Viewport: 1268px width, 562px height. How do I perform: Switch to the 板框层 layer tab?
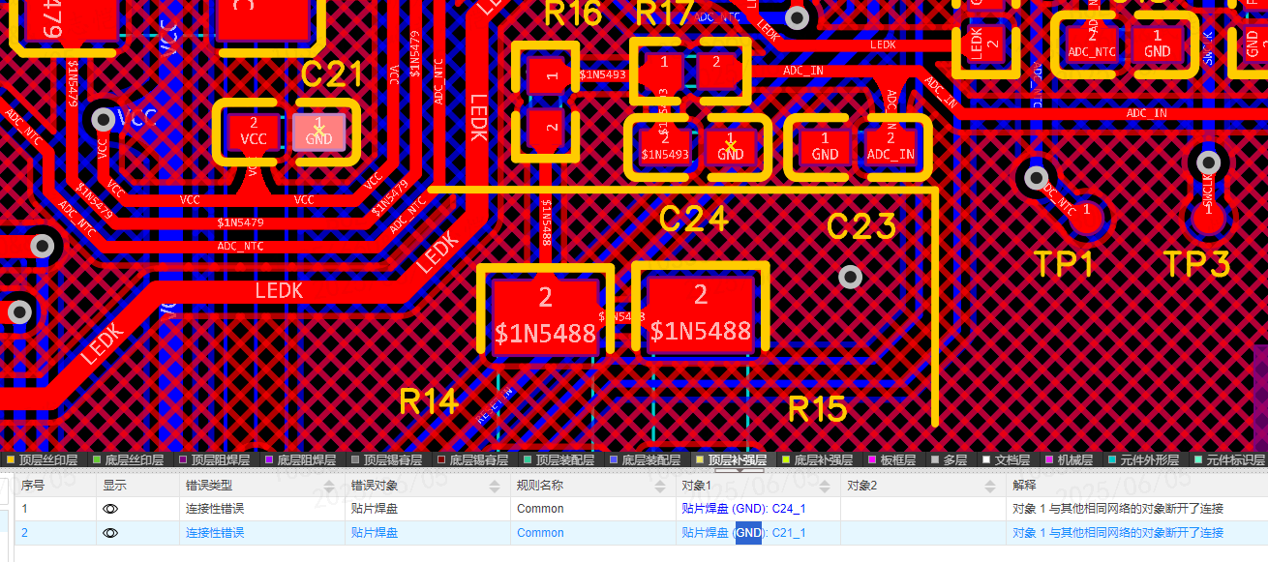[x=895, y=460]
